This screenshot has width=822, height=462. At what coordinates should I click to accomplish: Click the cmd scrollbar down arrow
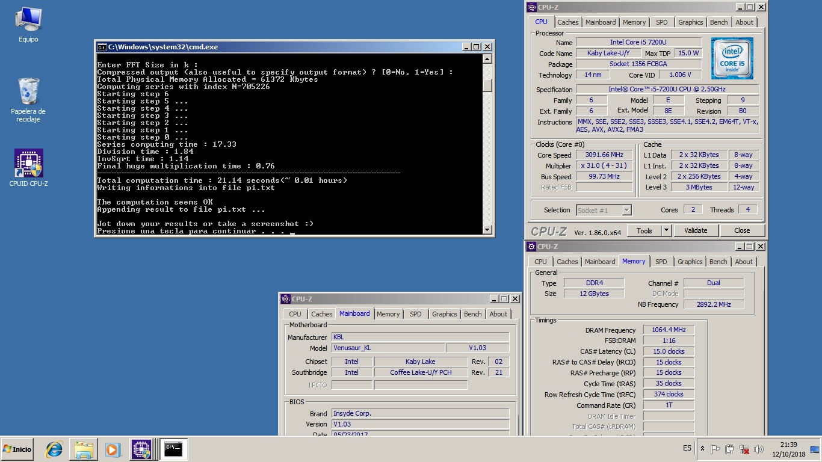click(487, 229)
